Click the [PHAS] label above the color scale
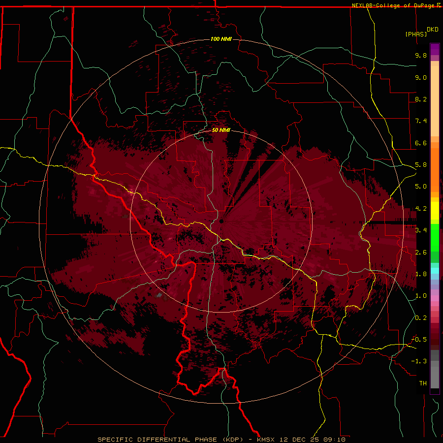443x443 pixels. [416, 34]
